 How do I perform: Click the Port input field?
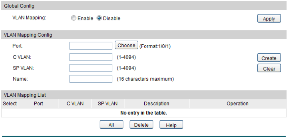(91, 46)
